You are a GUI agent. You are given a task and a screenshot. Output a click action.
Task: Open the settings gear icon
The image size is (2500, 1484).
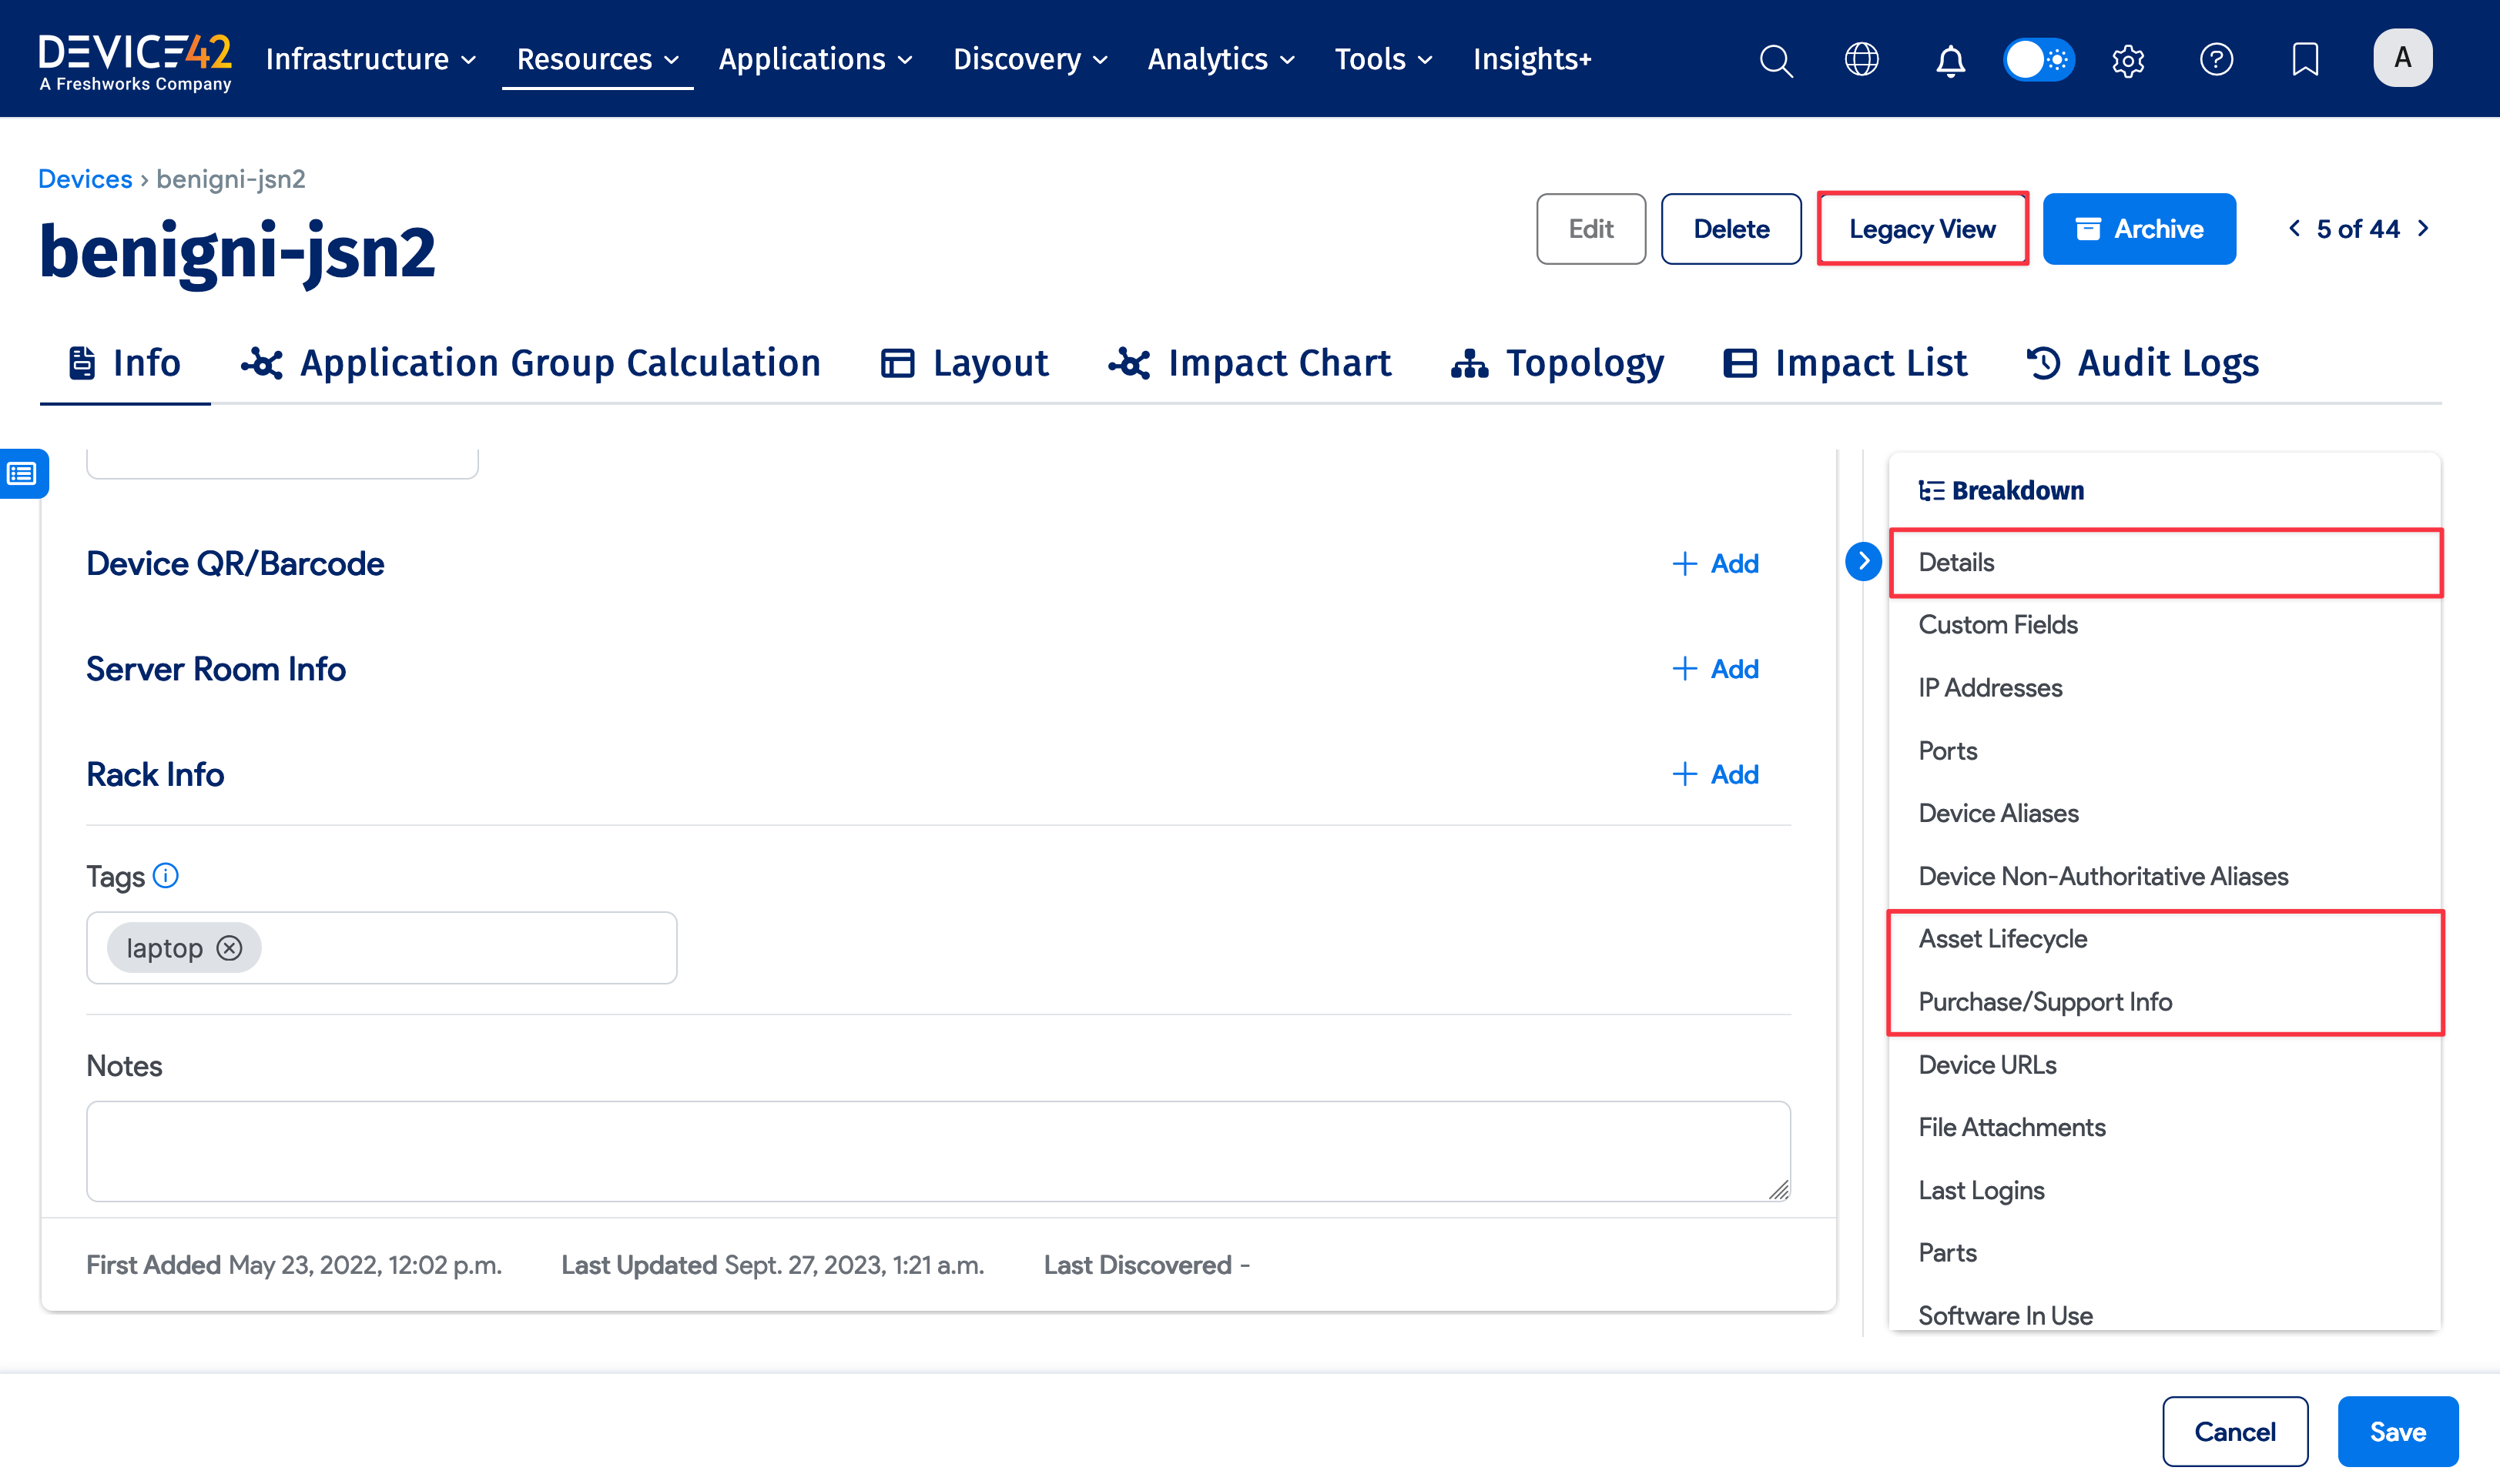pos(2128,60)
